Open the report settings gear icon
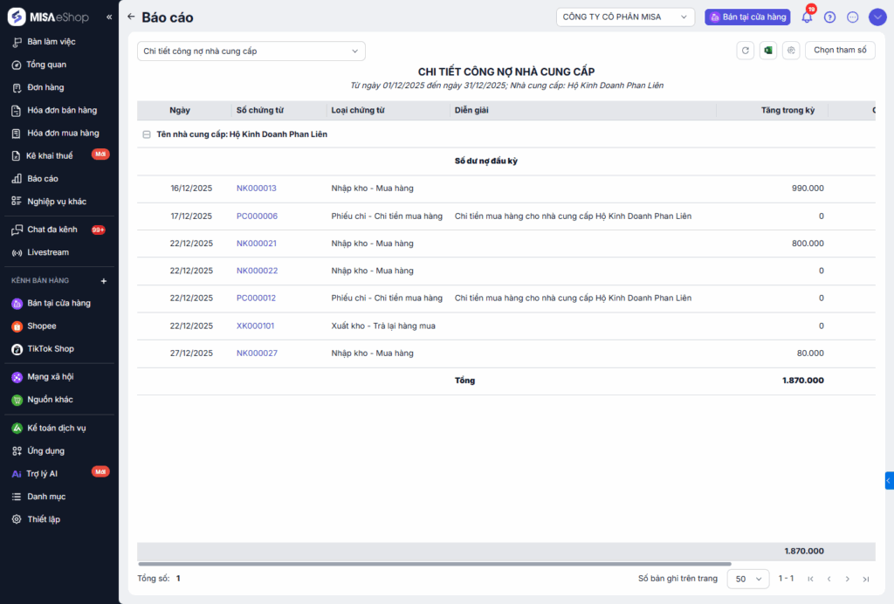Viewport: 894px width, 604px height. pos(791,51)
